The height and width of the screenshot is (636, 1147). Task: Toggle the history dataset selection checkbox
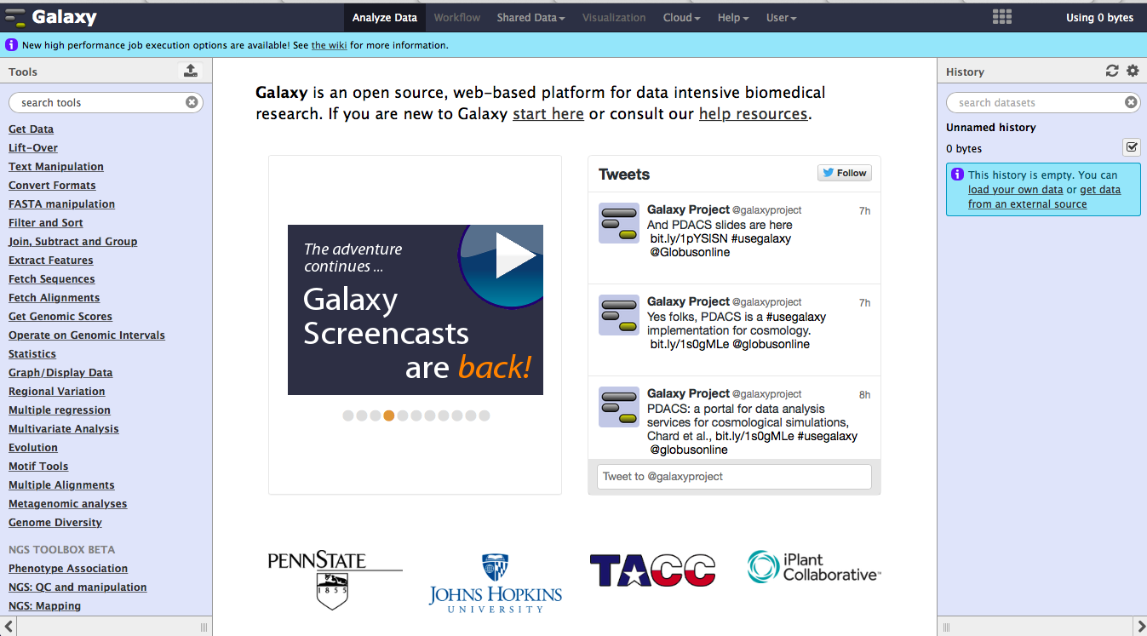pyautogui.click(x=1131, y=147)
